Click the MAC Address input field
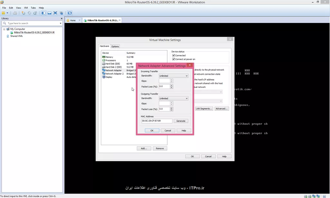 tap(157, 121)
